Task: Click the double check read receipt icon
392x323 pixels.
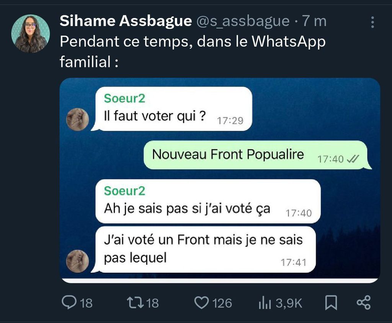Action: (353, 159)
